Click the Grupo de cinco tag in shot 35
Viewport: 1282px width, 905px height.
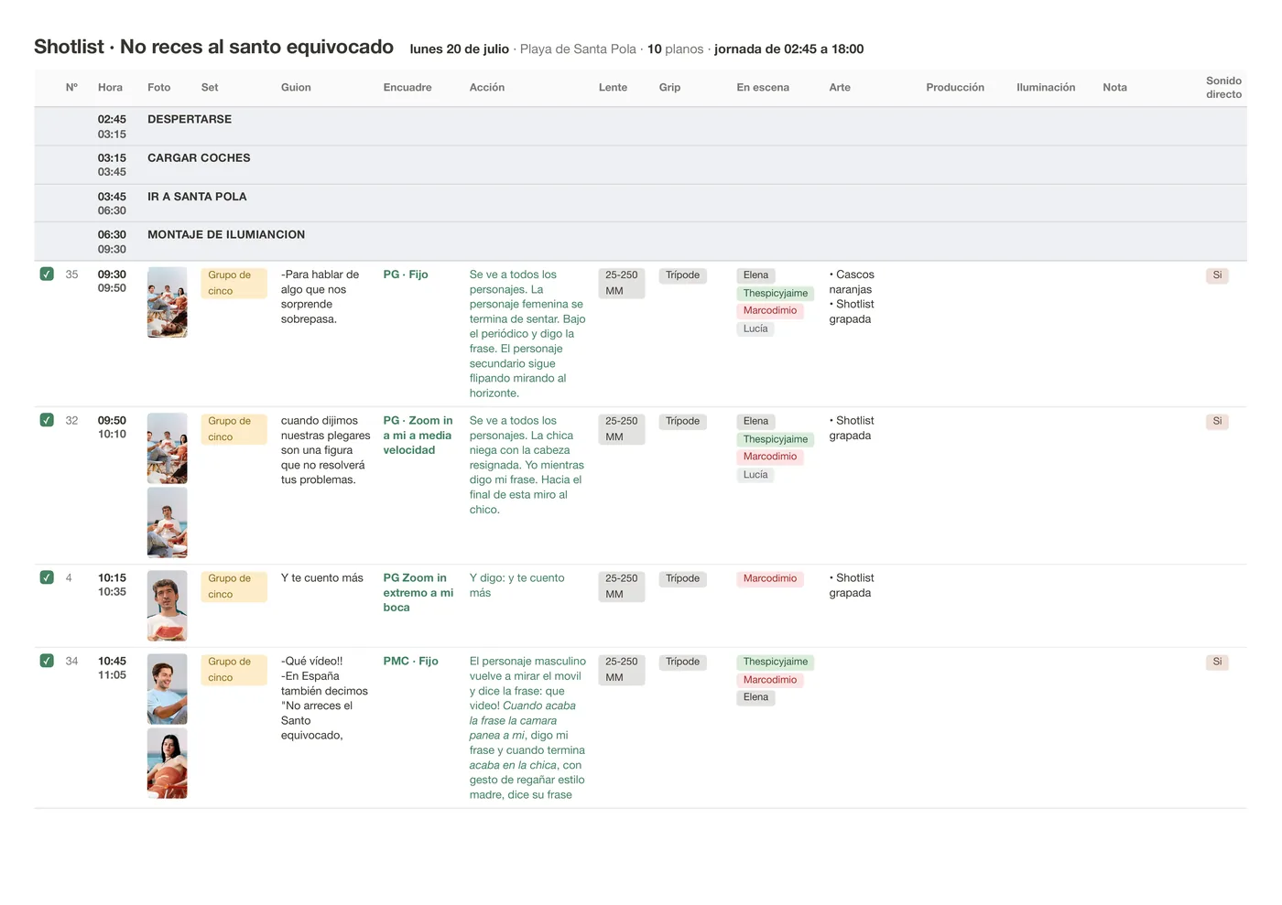pyautogui.click(x=234, y=283)
